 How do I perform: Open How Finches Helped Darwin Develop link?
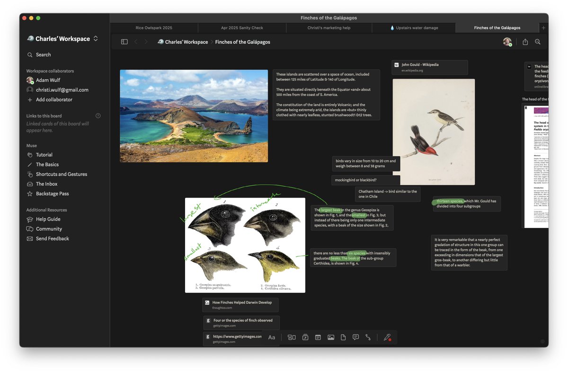pos(240,305)
